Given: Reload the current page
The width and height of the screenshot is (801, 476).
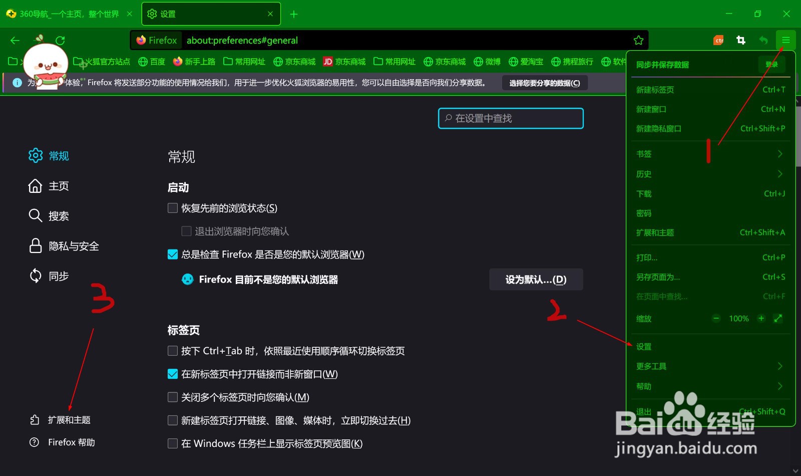Looking at the screenshot, I should click(x=61, y=40).
